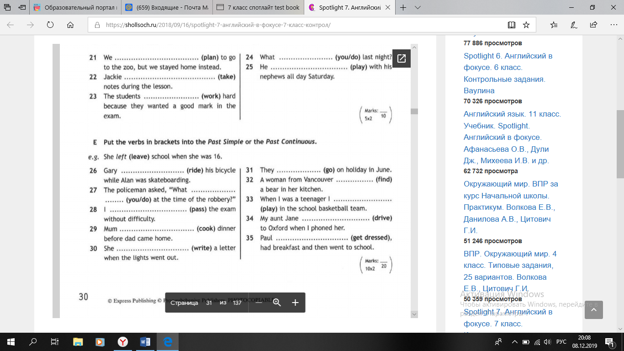Open ВПР. Окружающий мир. 4 класс link

click(x=510, y=271)
